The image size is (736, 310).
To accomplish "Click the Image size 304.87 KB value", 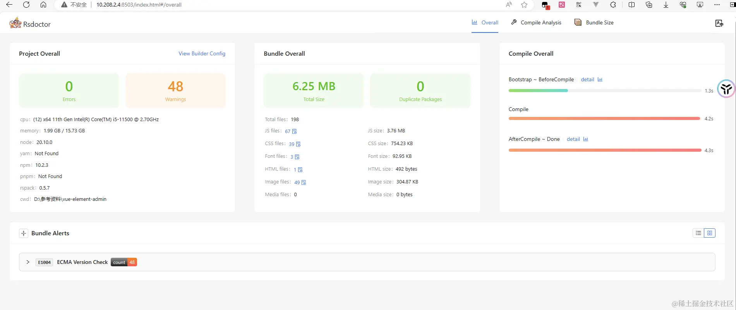I will (407, 182).
